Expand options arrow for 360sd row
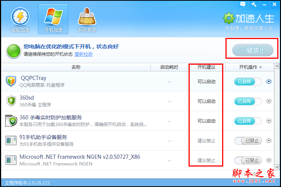This screenshot has height=187, width=281. pyautogui.click(x=269, y=101)
